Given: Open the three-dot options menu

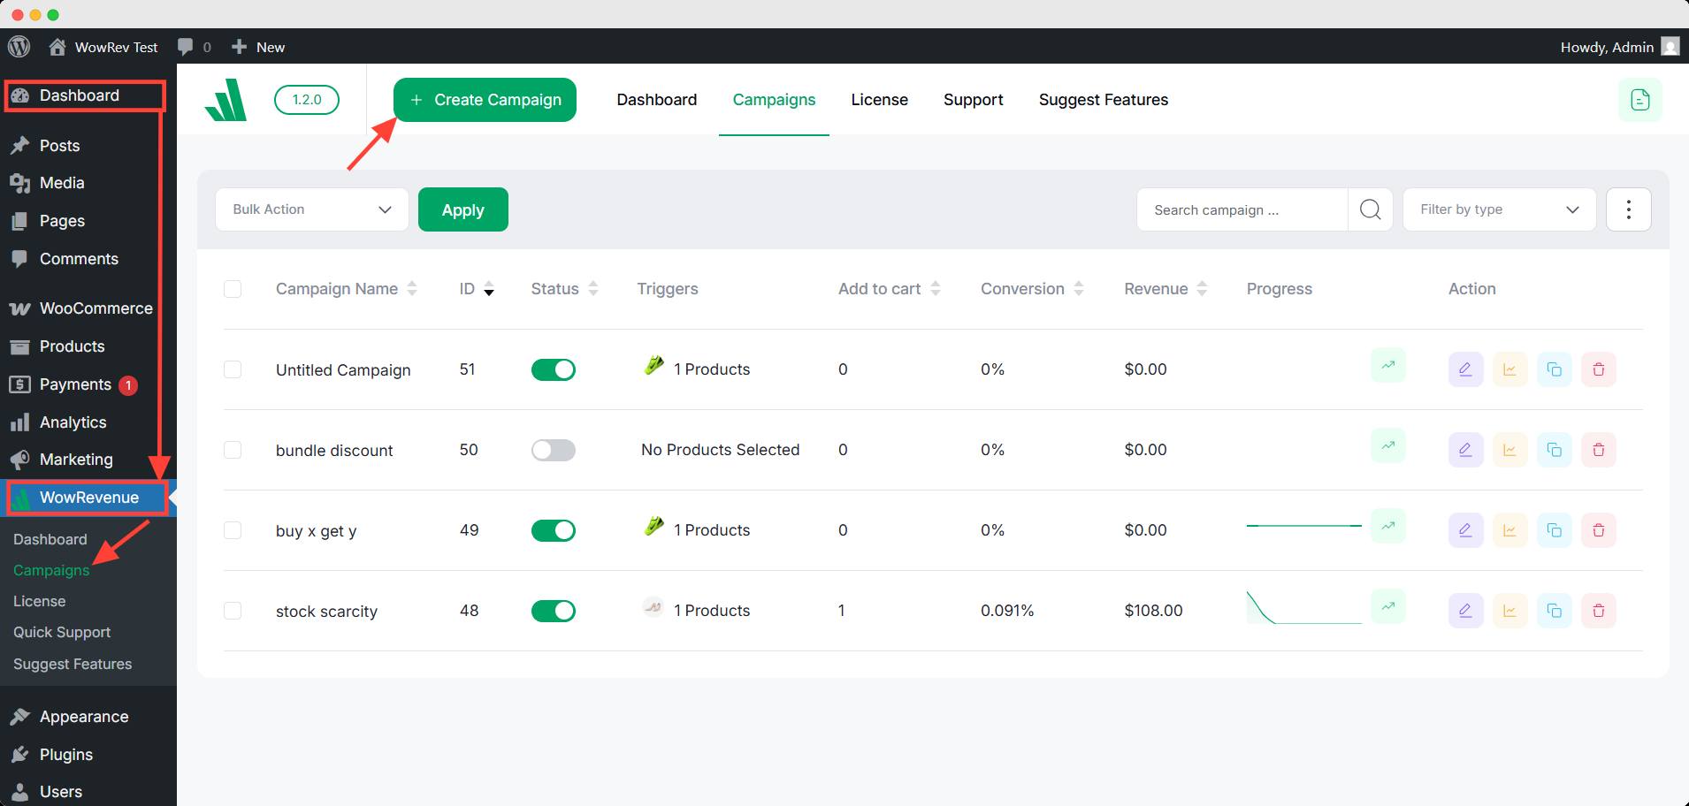Looking at the screenshot, I should pos(1628,209).
